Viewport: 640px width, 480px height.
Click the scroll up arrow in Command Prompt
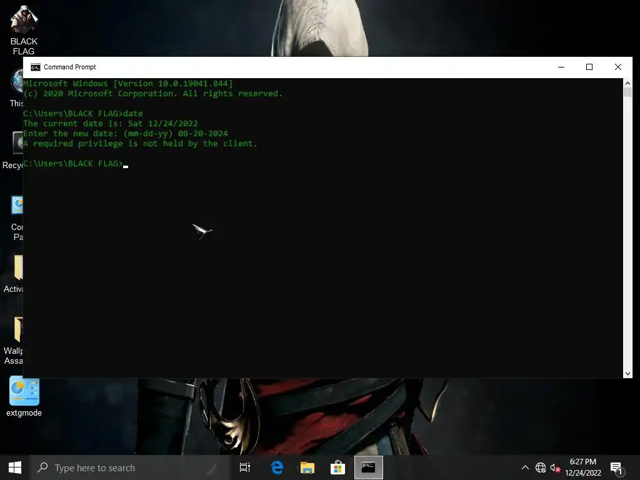627,83
